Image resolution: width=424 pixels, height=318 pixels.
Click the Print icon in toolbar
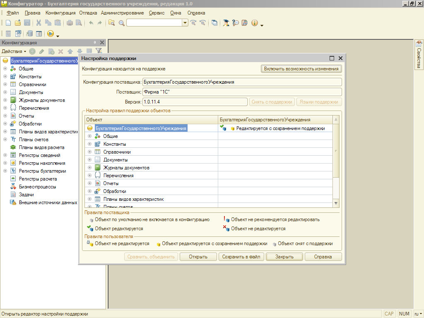[x=70, y=23]
